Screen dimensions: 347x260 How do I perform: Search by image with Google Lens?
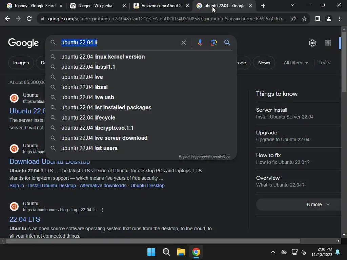(x=213, y=42)
